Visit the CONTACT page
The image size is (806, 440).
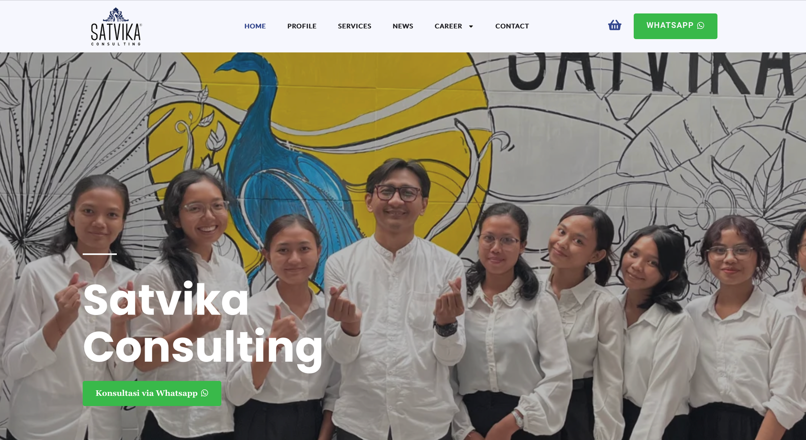tap(512, 26)
